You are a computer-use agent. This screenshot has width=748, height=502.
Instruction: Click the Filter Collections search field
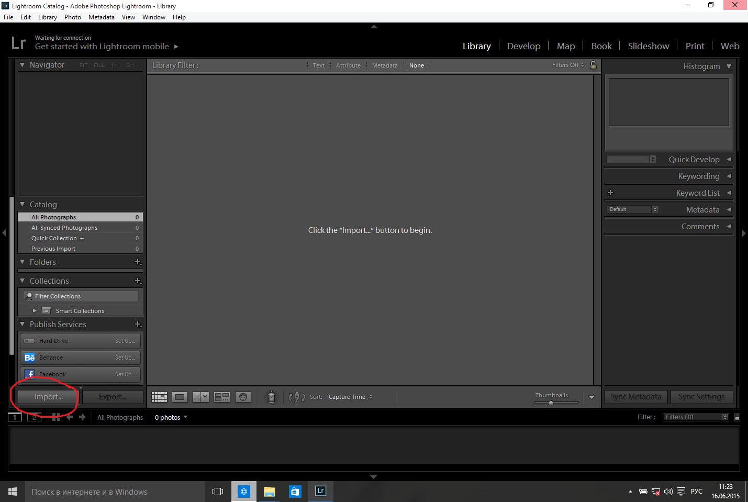[x=81, y=296]
